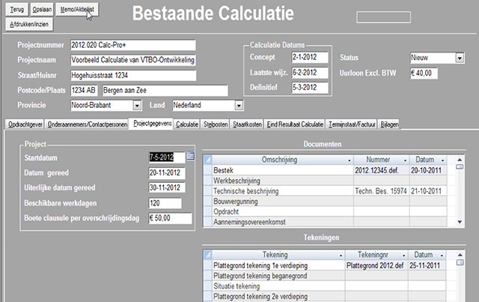Switch to Eind Resultaat Calculatie tab

[295, 124]
